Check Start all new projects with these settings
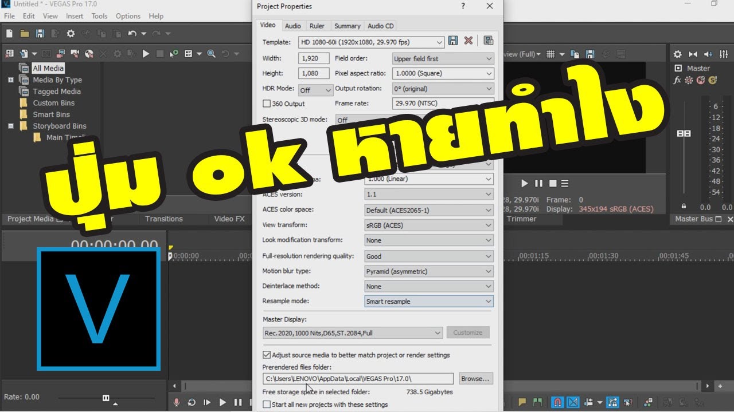Image resolution: width=734 pixels, height=412 pixels. click(x=266, y=405)
